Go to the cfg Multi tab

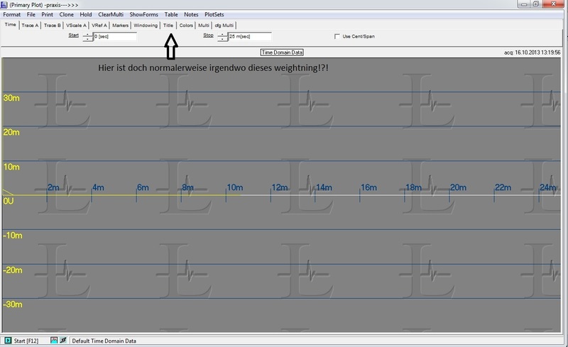[x=224, y=25]
